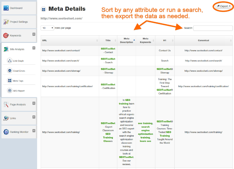The height and width of the screenshot is (169, 234).
Task: Click the Page Analysis magnifier icon
Action: coord(6,104)
